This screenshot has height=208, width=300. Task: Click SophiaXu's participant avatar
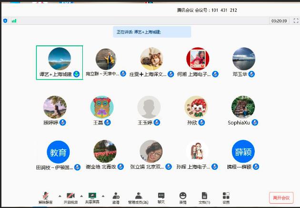click(243, 107)
